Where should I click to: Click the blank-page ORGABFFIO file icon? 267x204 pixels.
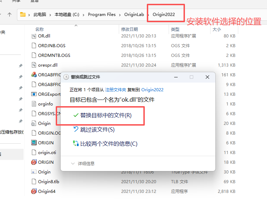[34, 84]
